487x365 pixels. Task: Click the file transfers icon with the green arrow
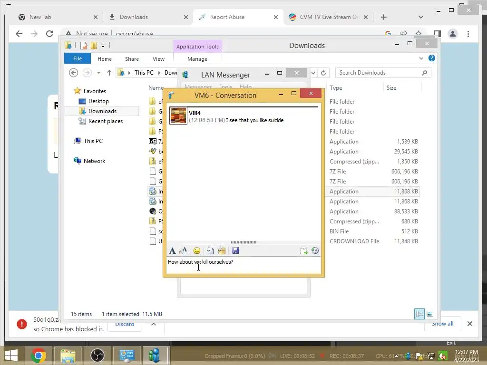pos(303,250)
